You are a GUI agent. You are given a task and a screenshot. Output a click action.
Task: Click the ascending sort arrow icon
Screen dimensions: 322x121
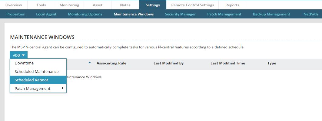pyautogui.click(x=90, y=63)
